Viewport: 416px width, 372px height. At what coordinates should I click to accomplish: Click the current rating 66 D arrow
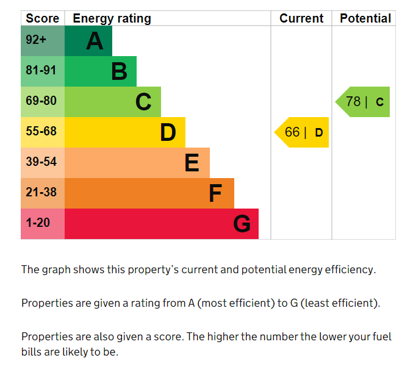coord(301,132)
